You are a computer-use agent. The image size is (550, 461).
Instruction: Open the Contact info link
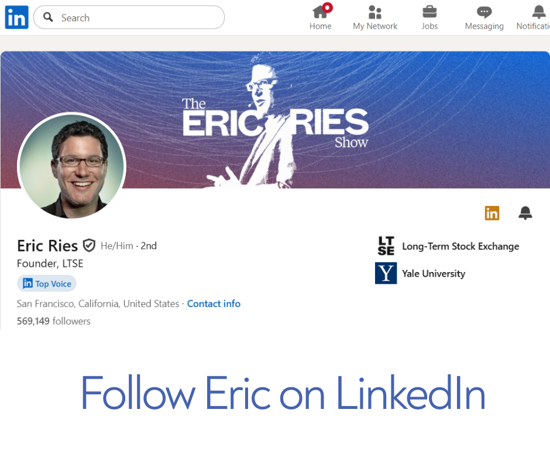click(x=214, y=304)
